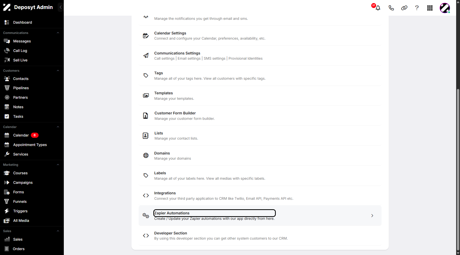The height and width of the screenshot is (255, 460).
Task: Click the Integrations code brackets icon
Action: click(146, 196)
